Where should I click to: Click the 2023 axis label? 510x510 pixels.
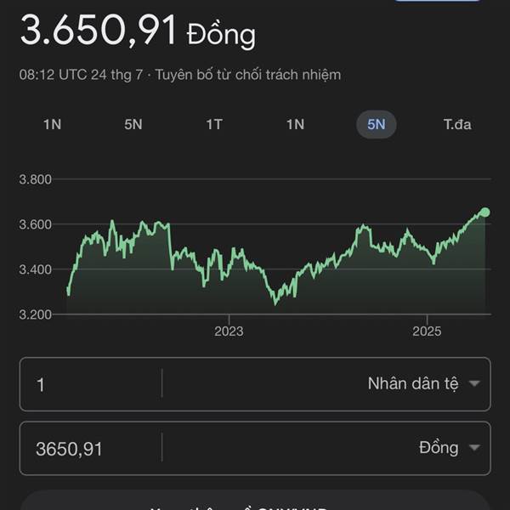pos(229,331)
